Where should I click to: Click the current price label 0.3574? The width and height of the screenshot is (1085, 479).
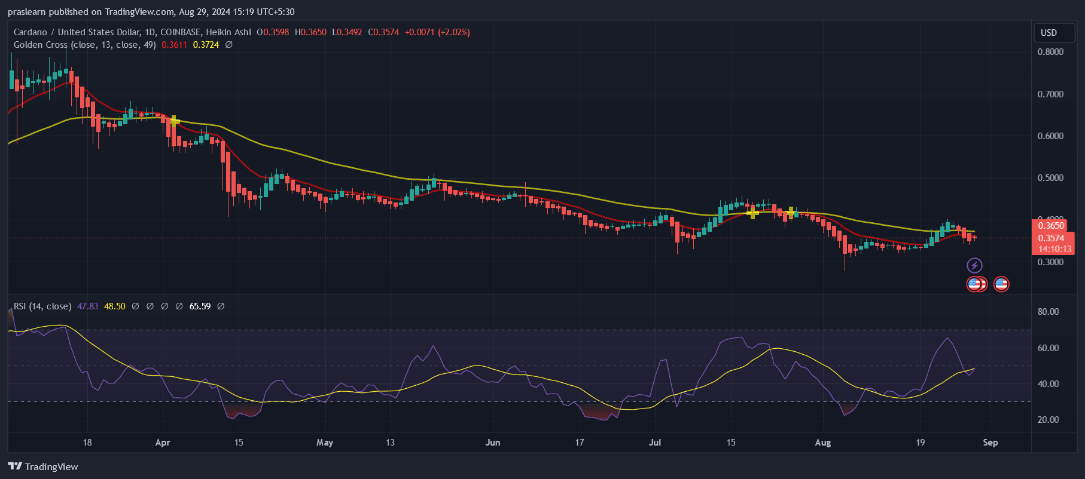(1051, 238)
